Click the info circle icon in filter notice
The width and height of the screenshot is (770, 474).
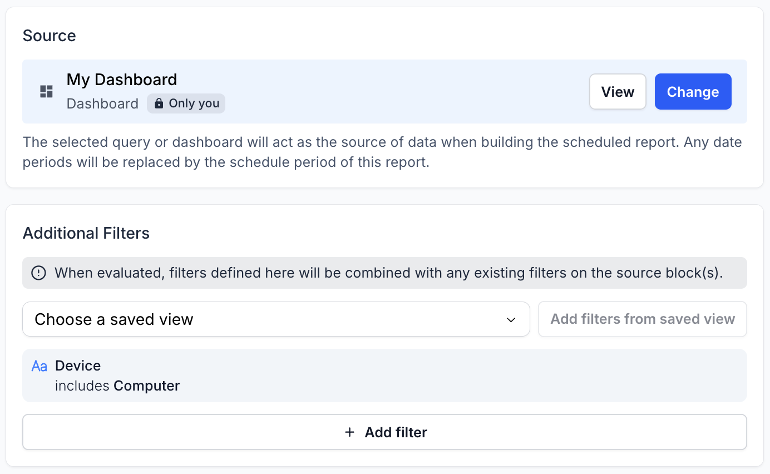tap(38, 273)
